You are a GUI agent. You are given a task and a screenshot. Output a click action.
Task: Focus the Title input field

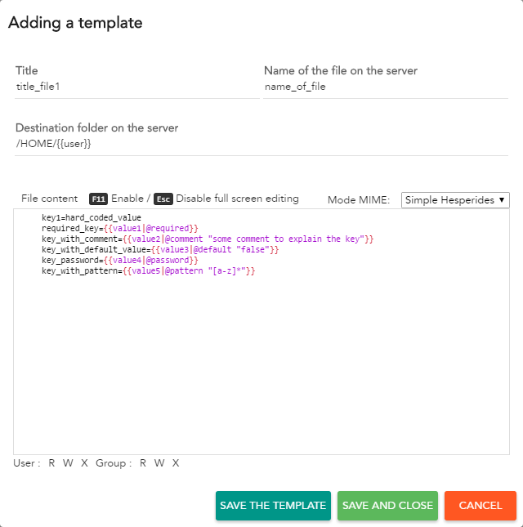[137, 87]
